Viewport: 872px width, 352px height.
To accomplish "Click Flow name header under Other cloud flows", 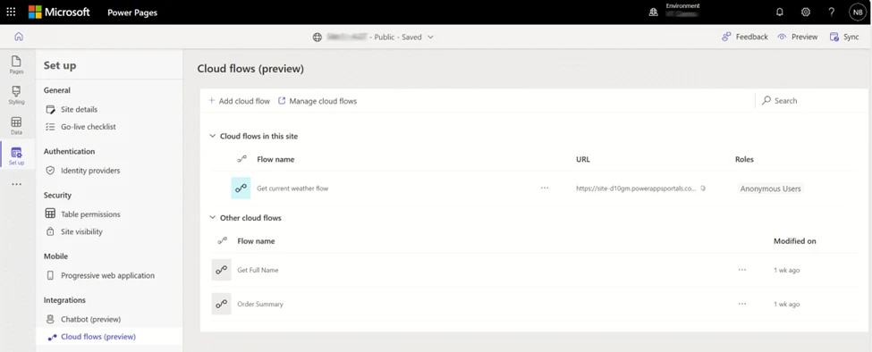I will click(256, 241).
